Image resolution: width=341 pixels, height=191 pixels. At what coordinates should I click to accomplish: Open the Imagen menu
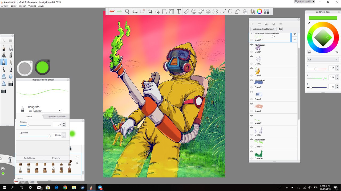click(22, 6)
